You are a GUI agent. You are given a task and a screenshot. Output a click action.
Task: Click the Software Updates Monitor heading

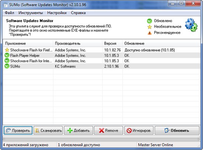click(x=30, y=21)
